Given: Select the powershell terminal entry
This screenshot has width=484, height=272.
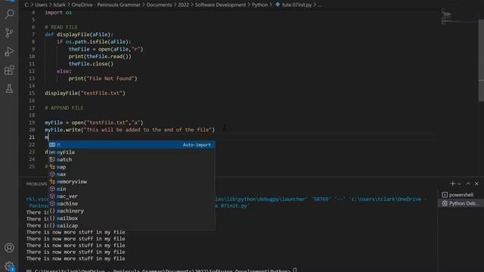Looking at the screenshot, I should pos(461,195).
